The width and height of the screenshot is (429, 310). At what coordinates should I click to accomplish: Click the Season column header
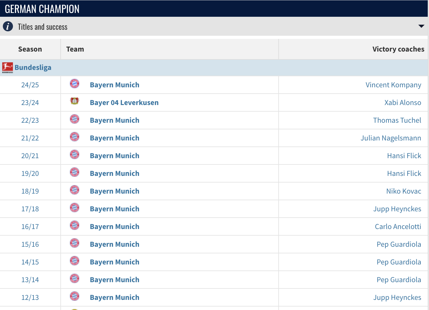(x=30, y=49)
